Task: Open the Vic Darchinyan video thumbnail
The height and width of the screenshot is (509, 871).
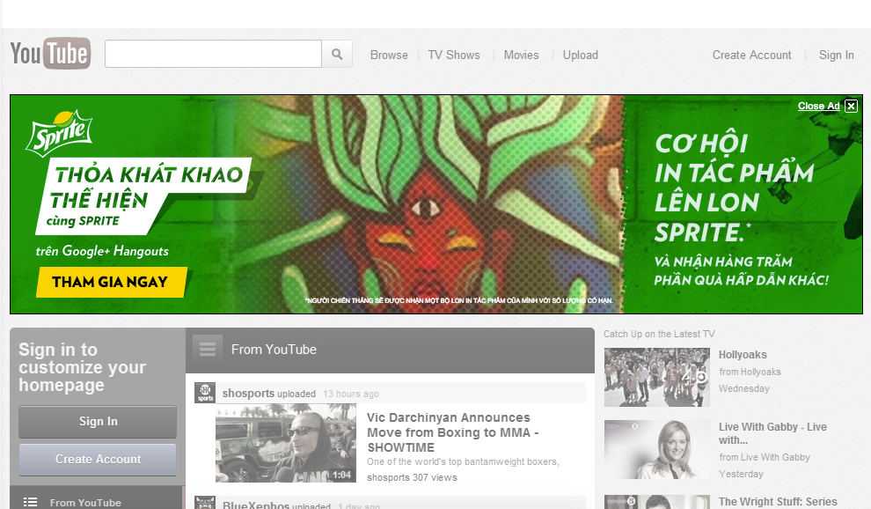Action: (286, 443)
